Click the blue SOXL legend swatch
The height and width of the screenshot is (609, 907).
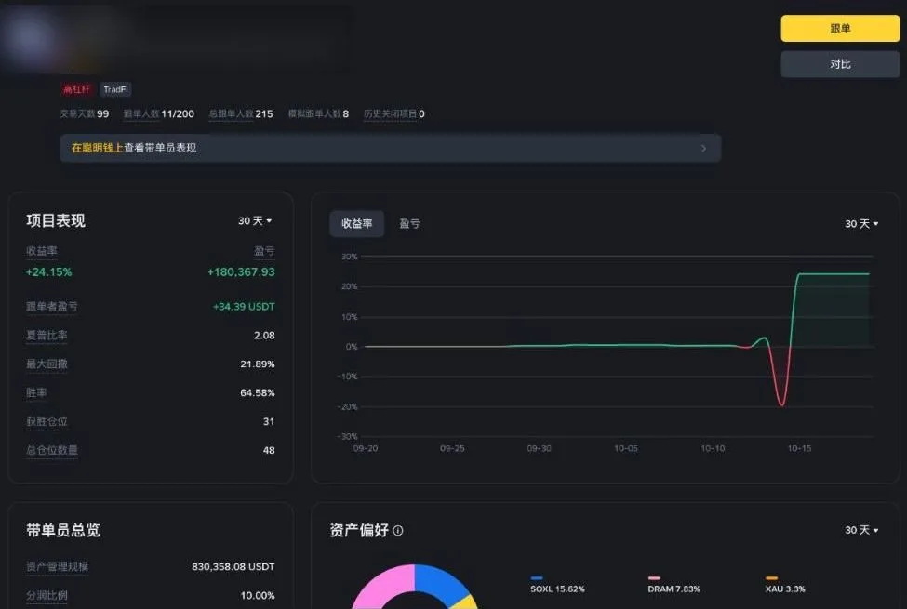537,577
